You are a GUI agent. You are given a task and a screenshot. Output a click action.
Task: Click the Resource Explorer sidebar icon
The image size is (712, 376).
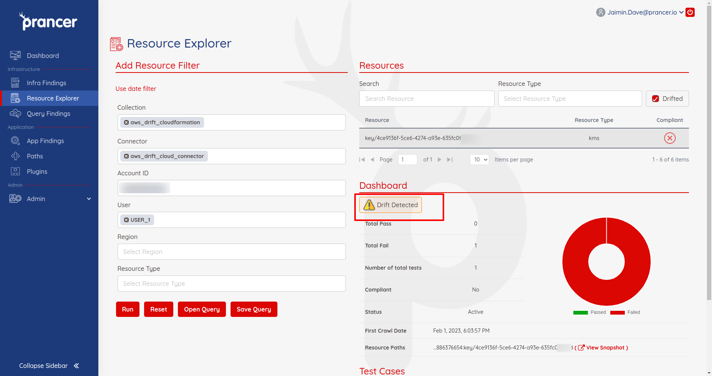pos(15,98)
